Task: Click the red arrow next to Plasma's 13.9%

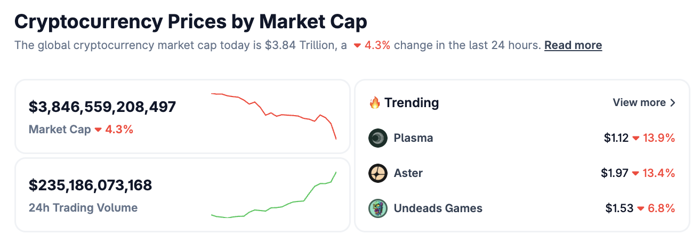Action: pos(636,139)
